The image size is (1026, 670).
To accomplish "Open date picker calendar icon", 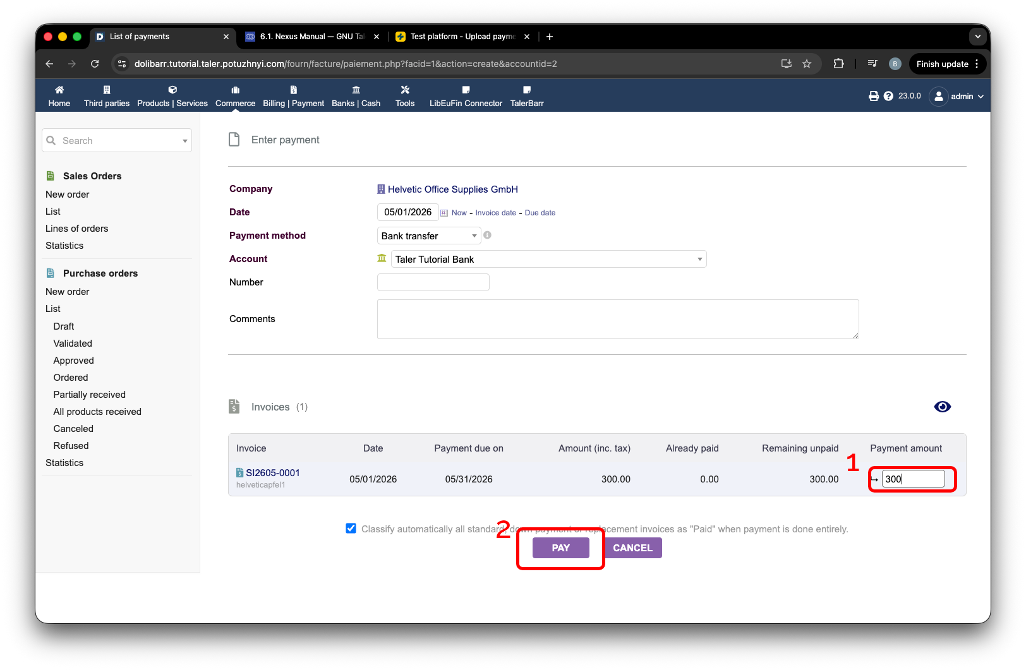I will pyautogui.click(x=444, y=213).
